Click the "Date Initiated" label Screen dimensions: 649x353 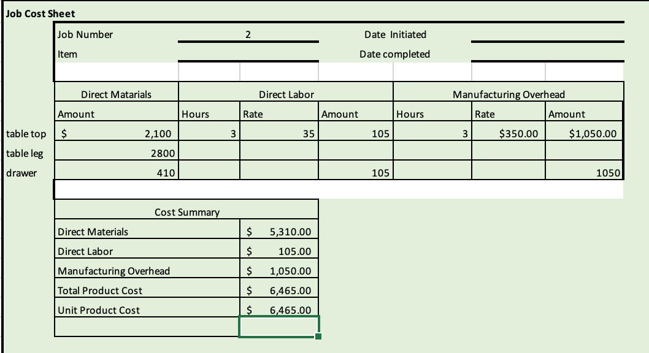(x=395, y=34)
